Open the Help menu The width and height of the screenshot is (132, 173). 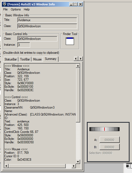tap(26, 9)
